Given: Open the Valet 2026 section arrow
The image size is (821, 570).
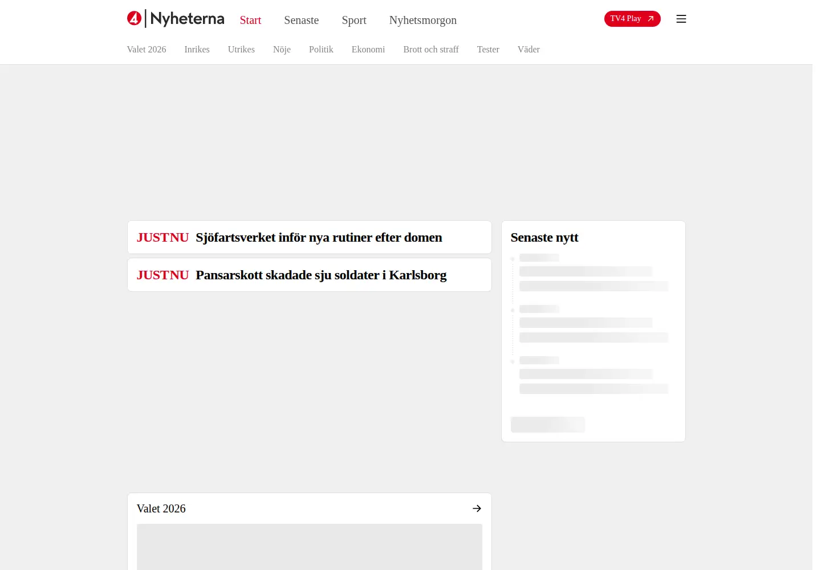Looking at the screenshot, I should tap(477, 508).
